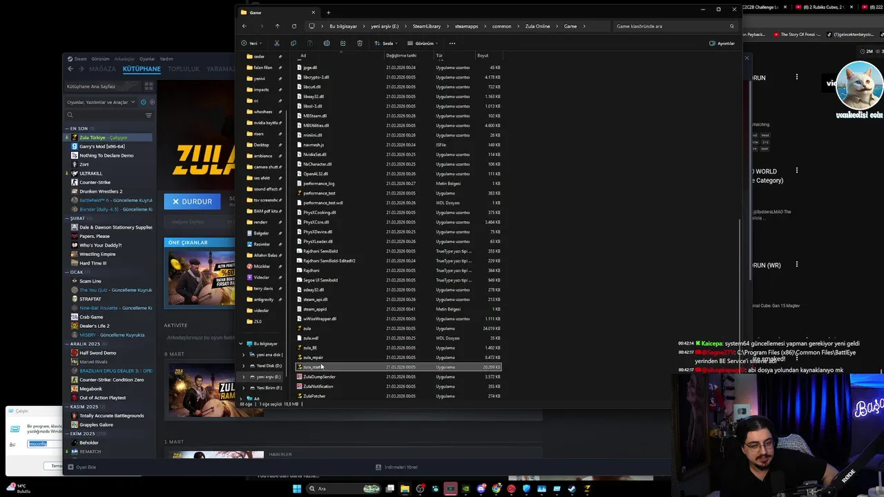Collapse the 'Bu bilgisayar' tree node
This screenshot has width=884, height=497.
[241, 344]
